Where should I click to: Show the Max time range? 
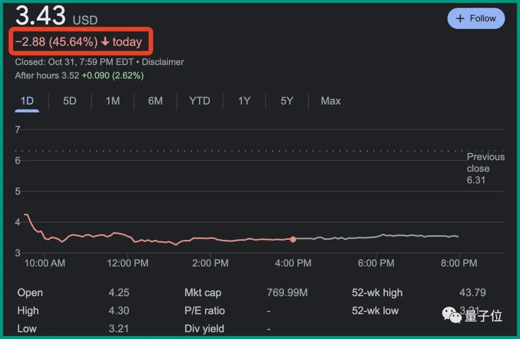[x=331, y=101]
